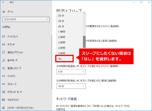Click the Tablet mode (タブレット モード) icon
The width and height of the screenshot is (152, 111).
4,92
